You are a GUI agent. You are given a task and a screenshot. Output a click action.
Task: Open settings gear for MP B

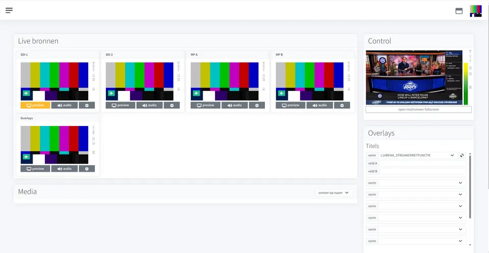tap(342, 105)
